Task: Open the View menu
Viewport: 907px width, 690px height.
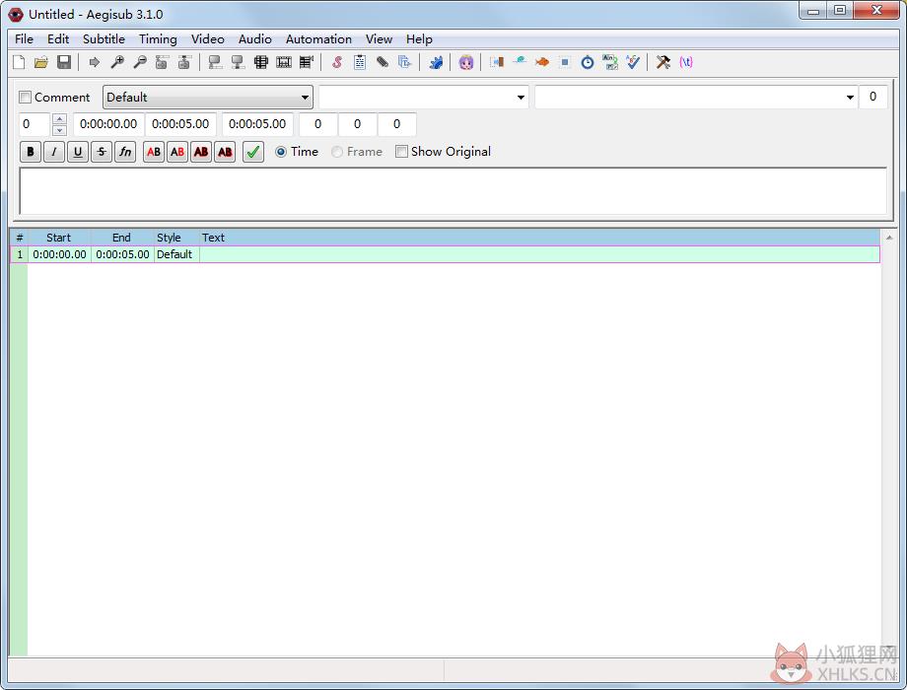Action: [x=379, y=38]
